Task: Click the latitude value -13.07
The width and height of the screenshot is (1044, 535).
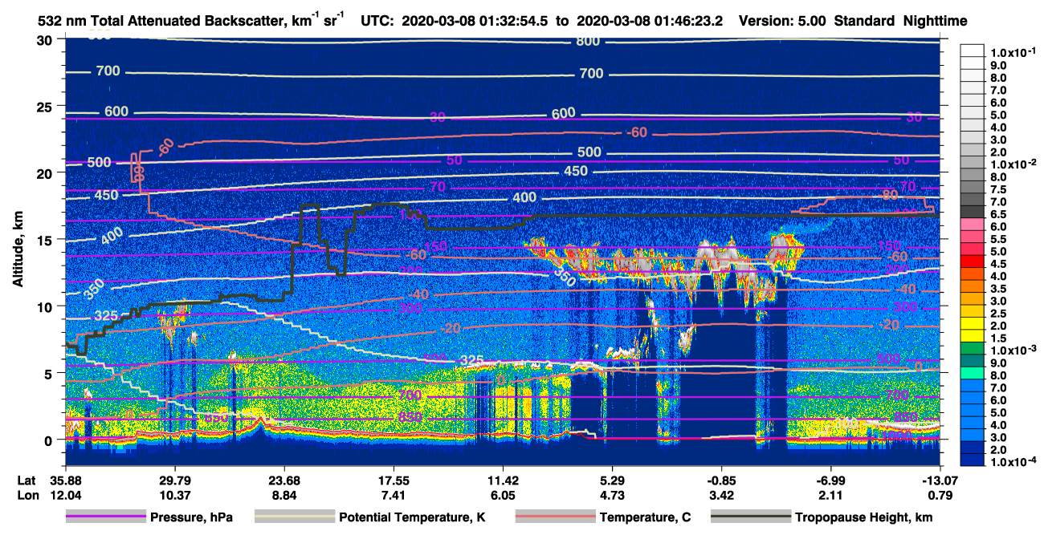Action: coord(940,480)
